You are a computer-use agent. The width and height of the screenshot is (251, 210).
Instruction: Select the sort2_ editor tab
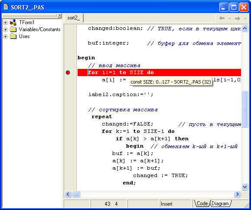click(74, 18)
